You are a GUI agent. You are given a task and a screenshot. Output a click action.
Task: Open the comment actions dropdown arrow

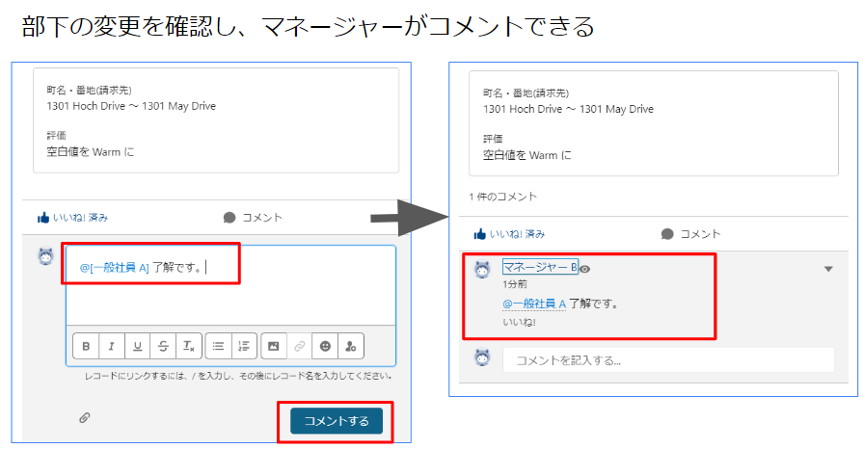[828, 270]
